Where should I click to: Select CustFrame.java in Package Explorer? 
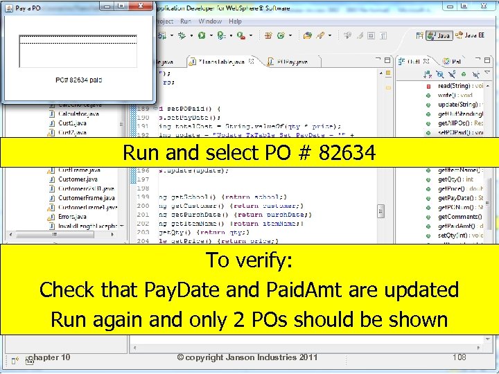79,170
